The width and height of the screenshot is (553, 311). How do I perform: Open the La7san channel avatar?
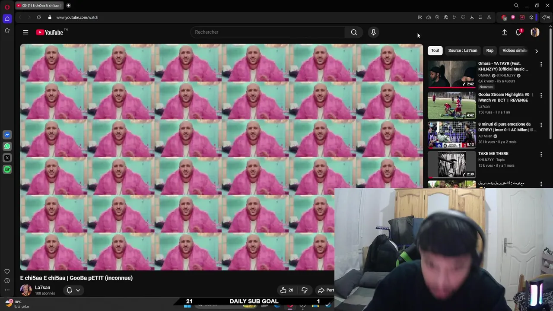26,290
